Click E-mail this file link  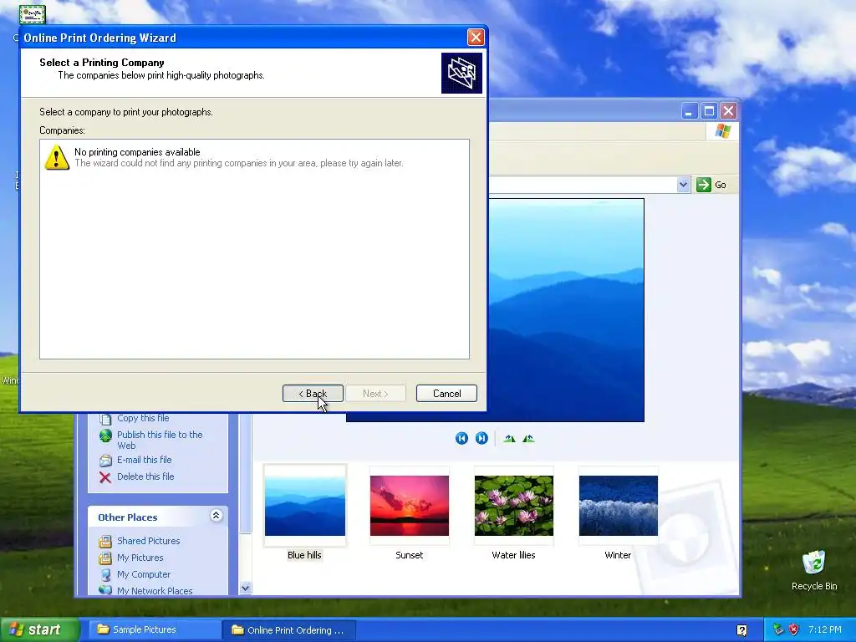pyautogui.click(x=144, y=460)
